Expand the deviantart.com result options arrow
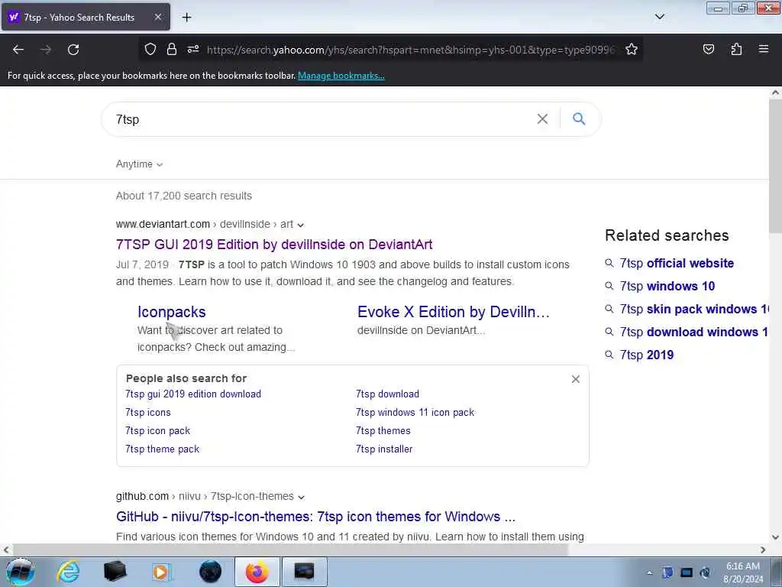Image resolution: width=782 pixels, height=587 pixels. [x=300, y=225]
